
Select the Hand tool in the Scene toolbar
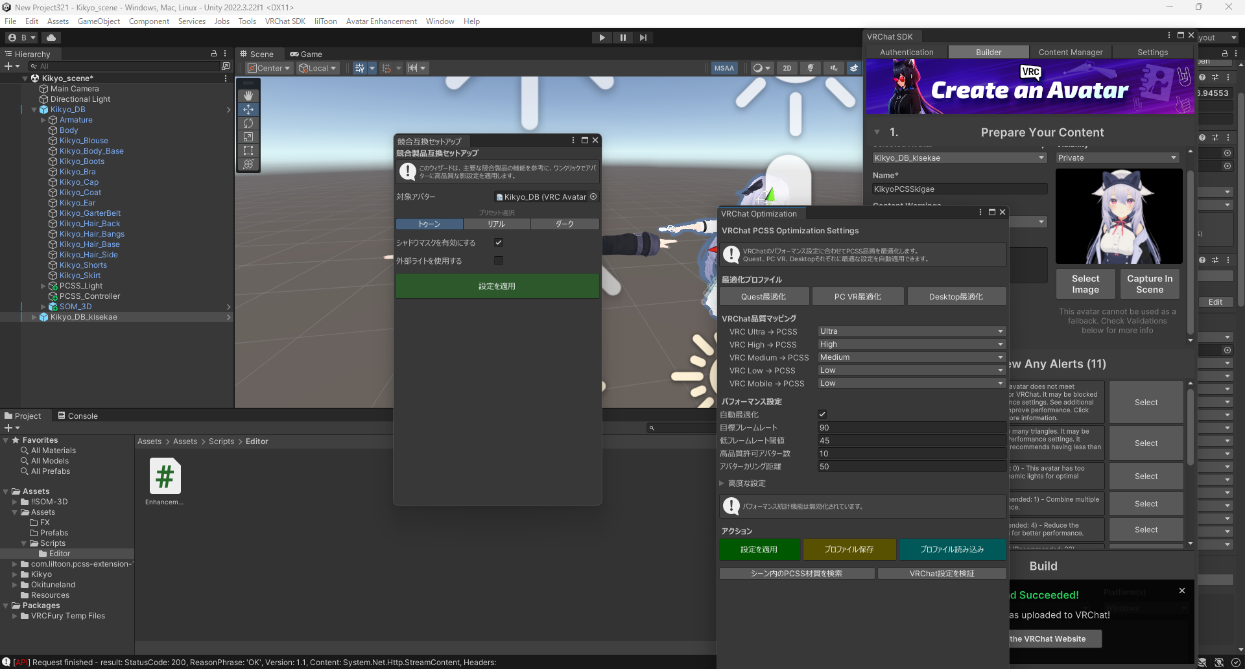point(248,95)
